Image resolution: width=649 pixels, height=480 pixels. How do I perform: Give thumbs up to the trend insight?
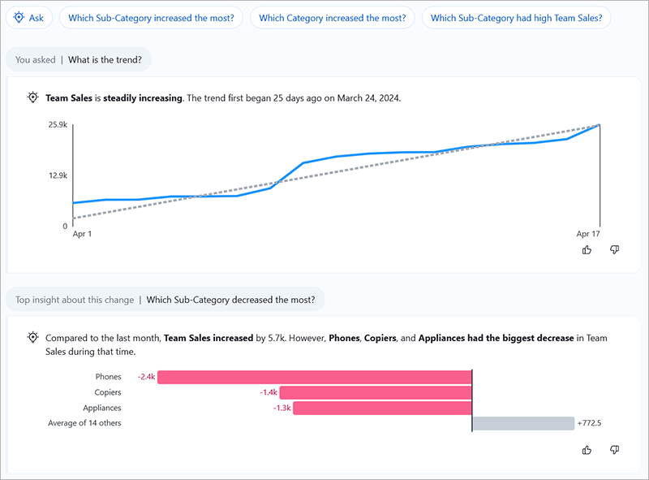point(587,250)
